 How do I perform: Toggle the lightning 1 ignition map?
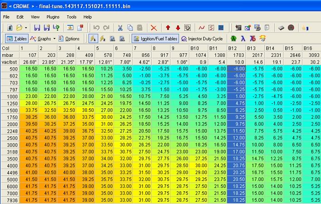tap(93, 38)
